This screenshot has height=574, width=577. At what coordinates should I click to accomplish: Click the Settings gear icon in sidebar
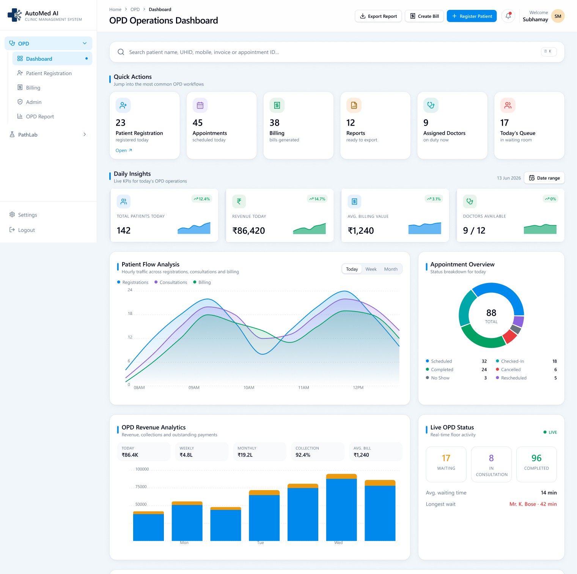click(12, 215)
